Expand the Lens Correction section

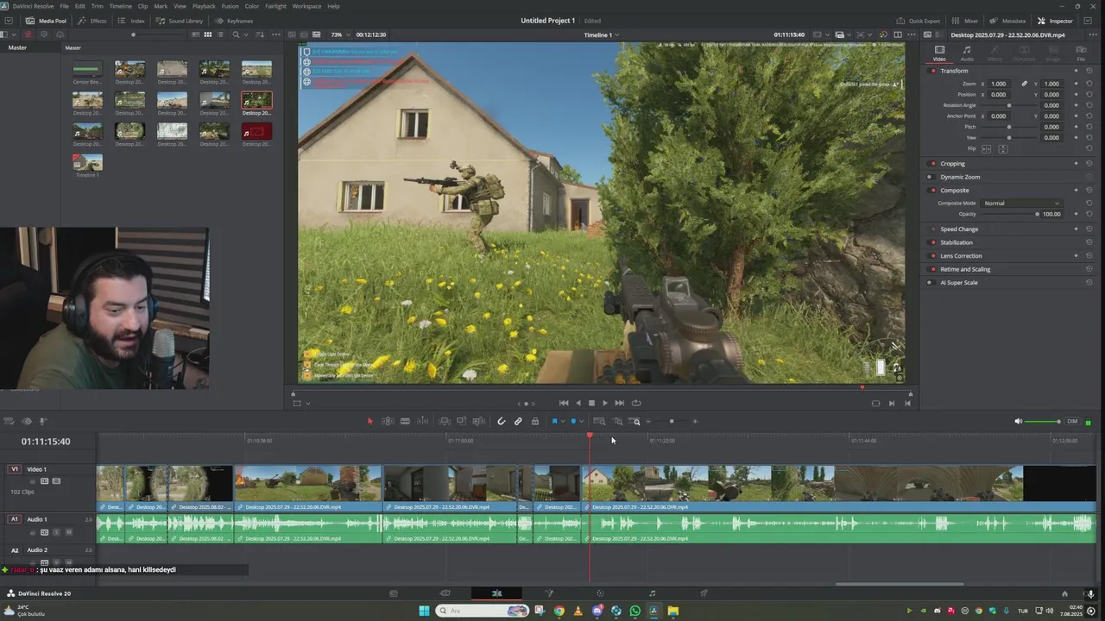(961, 255)
